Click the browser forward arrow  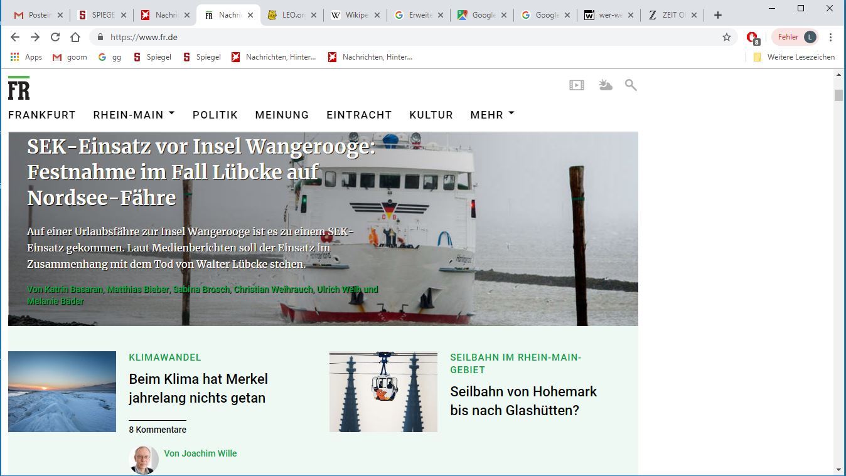point(35,37)
